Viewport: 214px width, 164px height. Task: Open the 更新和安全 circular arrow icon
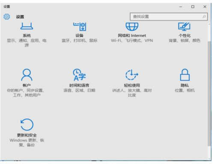[x=27, y=125]
